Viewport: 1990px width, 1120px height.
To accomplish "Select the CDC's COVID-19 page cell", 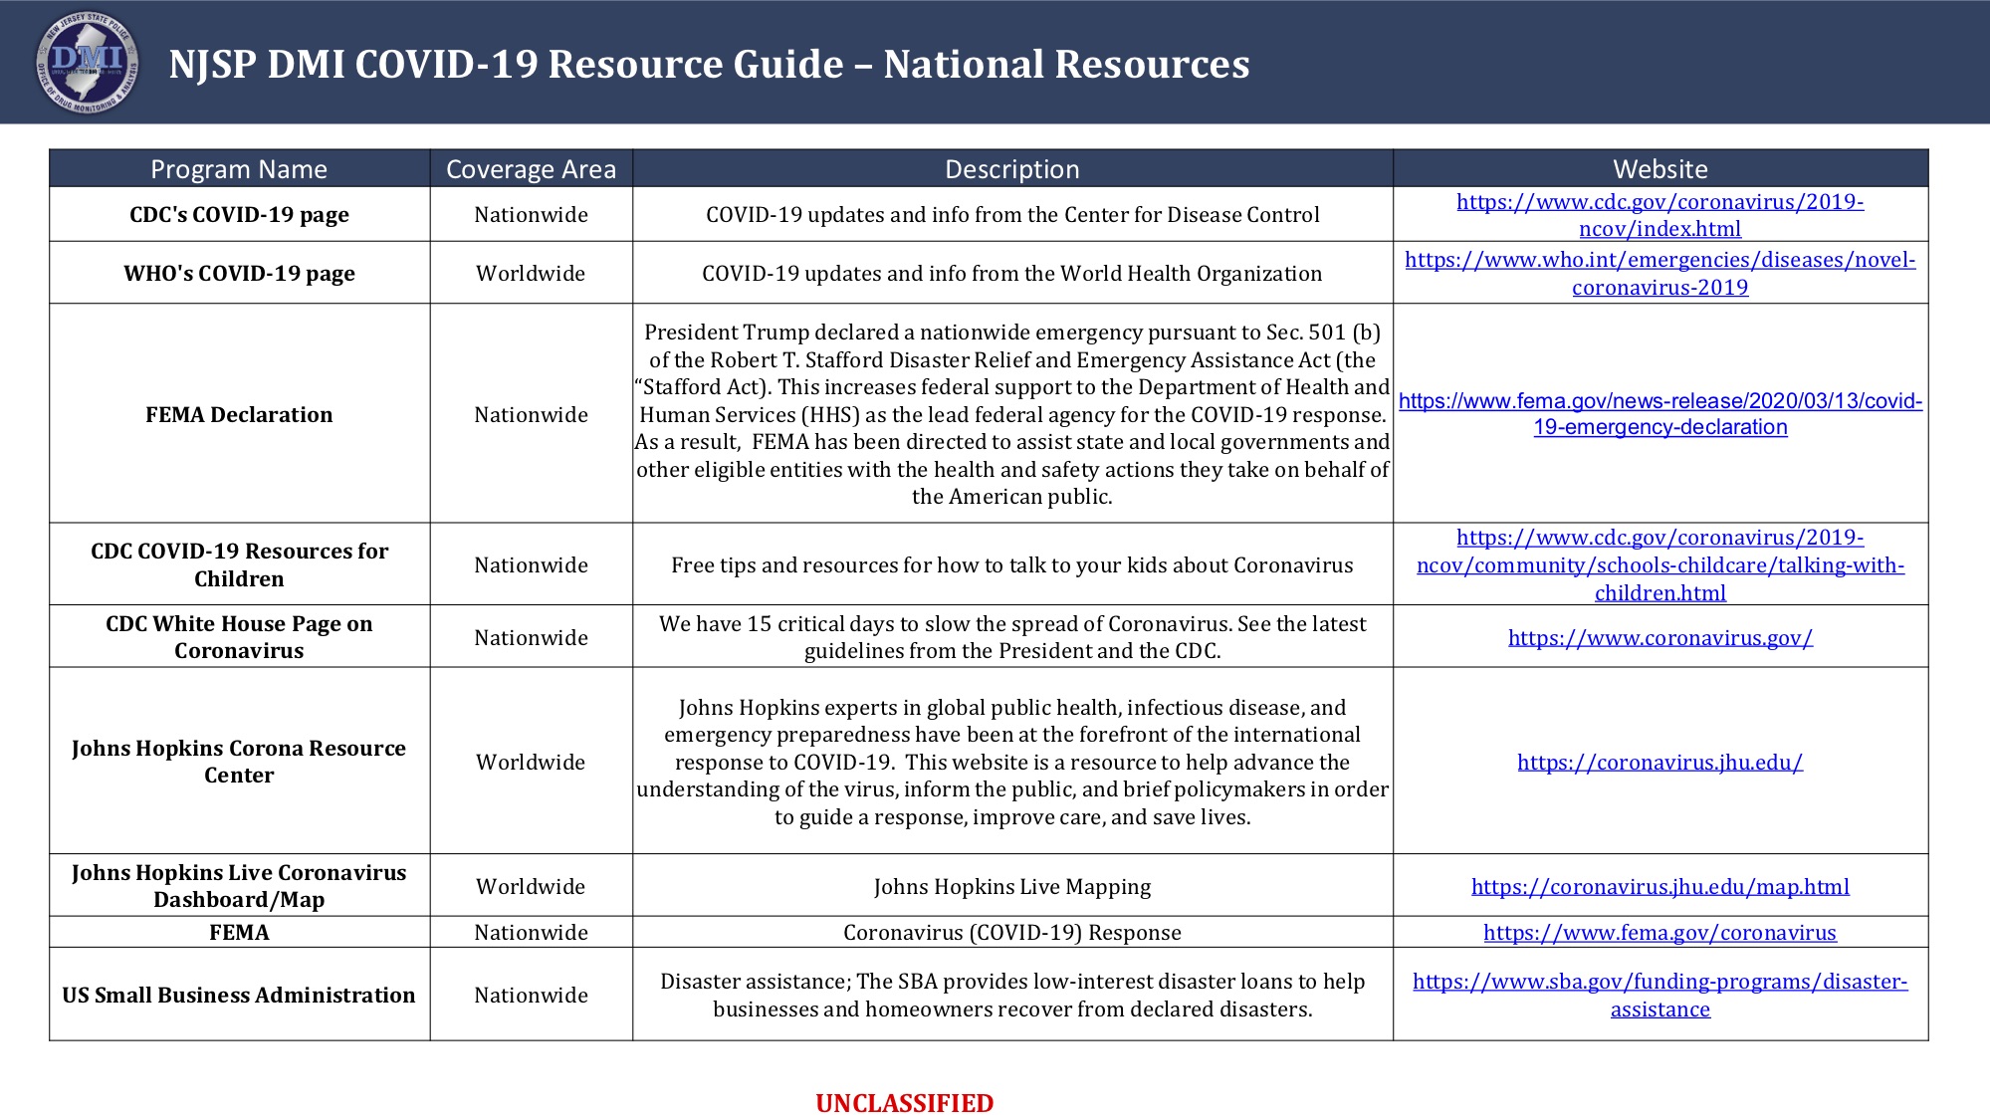I will click(x=239, y=215).
